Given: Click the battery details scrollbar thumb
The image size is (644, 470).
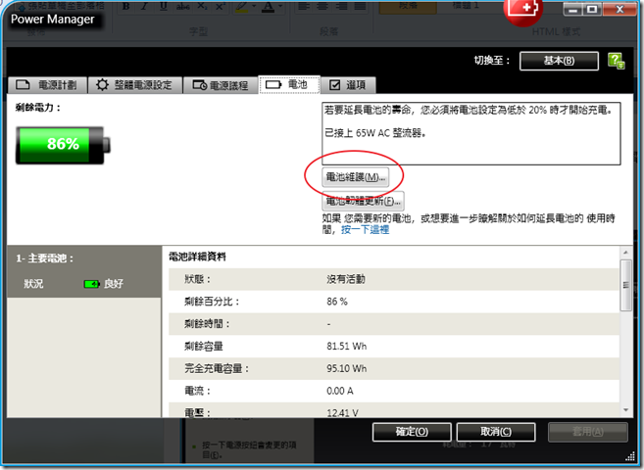Looking at the screenshot, I should pyautogui.click(x=625, y=285).
